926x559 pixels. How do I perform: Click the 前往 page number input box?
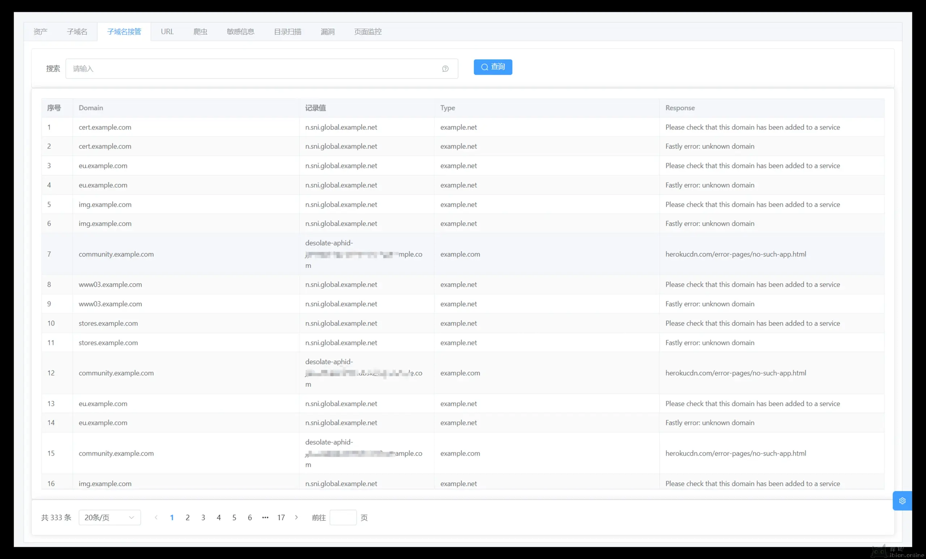pyautogui.click(x=343, y=517)
